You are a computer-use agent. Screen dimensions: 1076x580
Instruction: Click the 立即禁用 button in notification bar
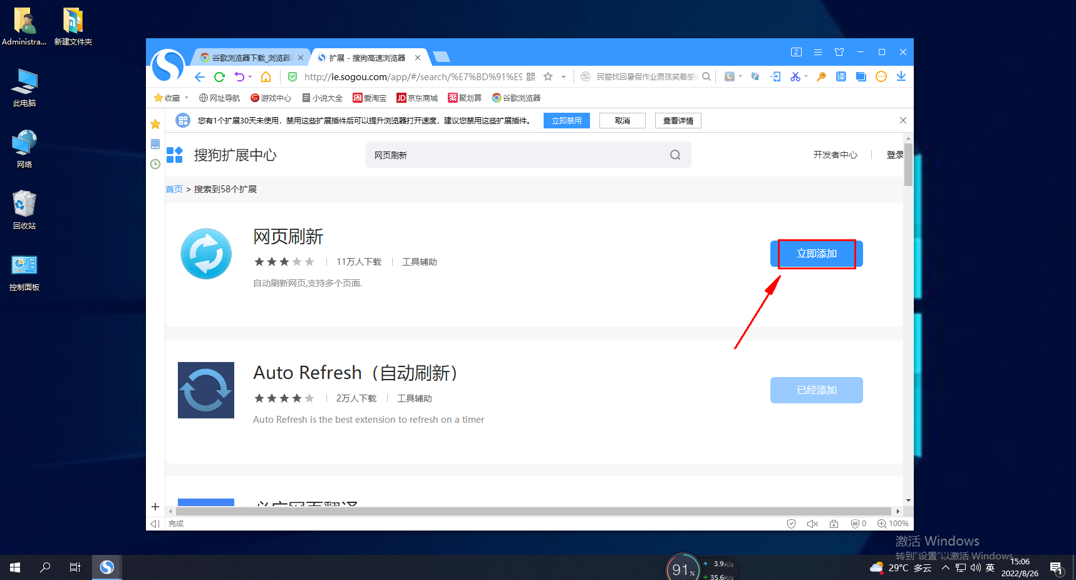click(x=567, y=120)
